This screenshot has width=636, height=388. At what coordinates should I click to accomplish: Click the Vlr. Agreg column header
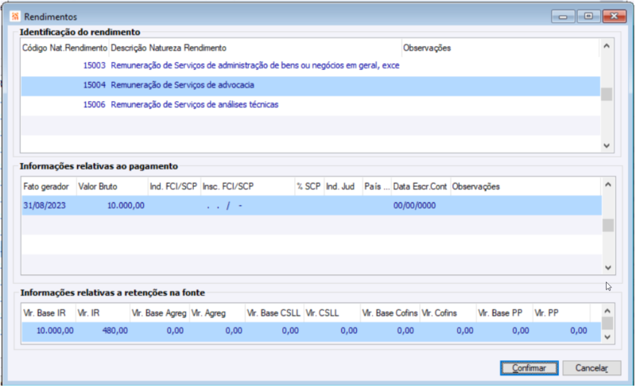coord(217,313)
